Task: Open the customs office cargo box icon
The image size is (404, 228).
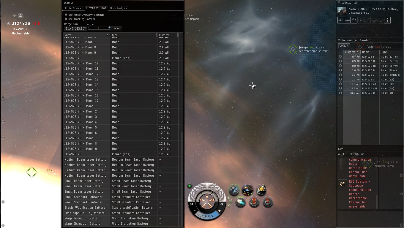Action: [x=354, y=20]
